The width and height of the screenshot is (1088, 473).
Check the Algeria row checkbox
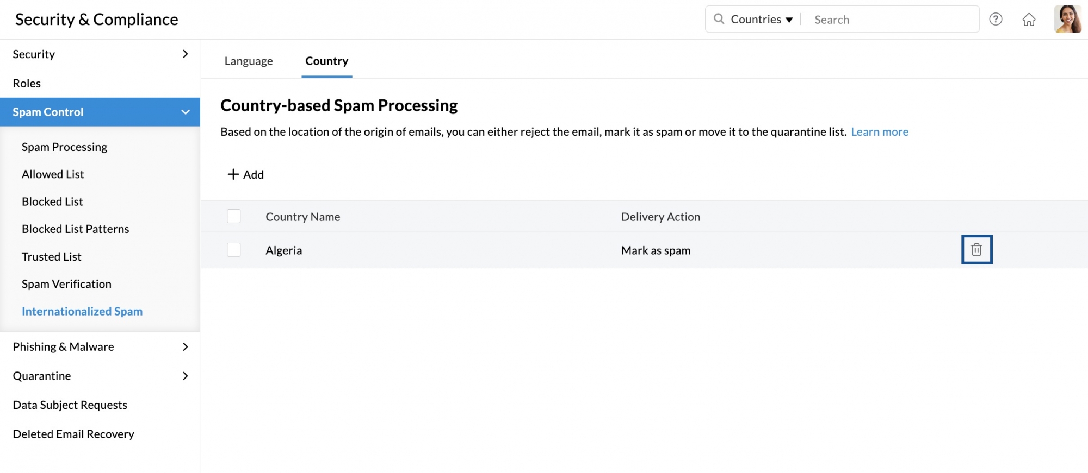[x=234, y=250]
